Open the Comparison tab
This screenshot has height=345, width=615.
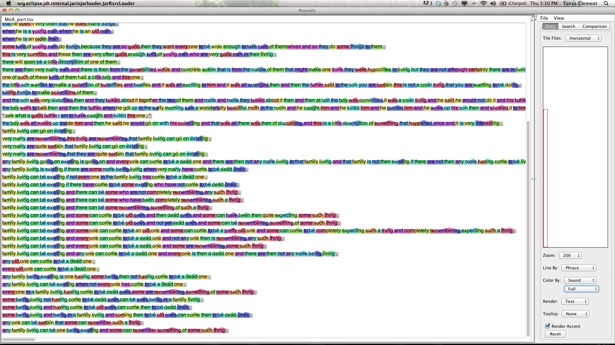pos(594,26)
